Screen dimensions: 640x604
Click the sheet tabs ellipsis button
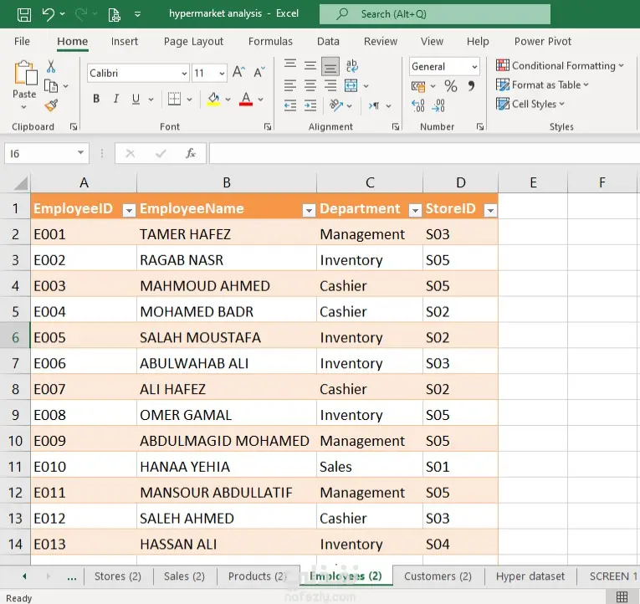(72, 577)
